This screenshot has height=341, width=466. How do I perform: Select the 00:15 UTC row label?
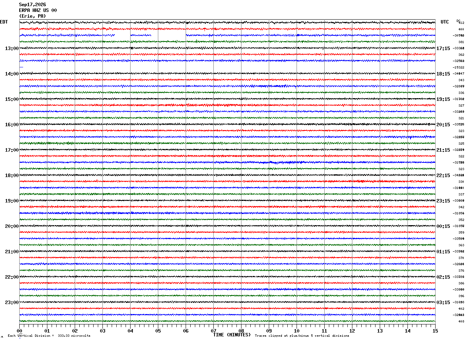coord(443,226)
